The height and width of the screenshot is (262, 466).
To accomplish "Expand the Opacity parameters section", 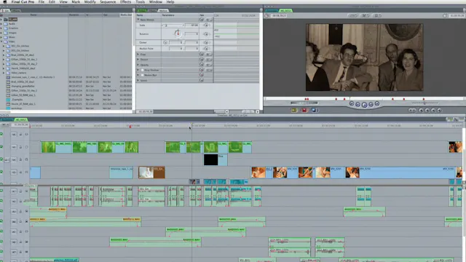I will (x=138, y=65).
